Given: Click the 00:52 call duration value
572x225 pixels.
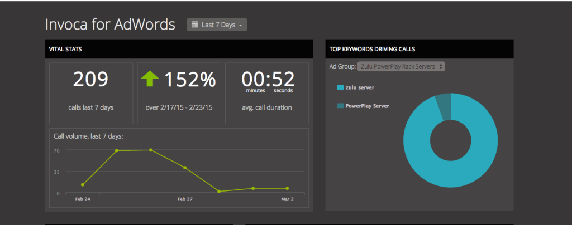Looking at the screenshot, I should pos(268,79).
